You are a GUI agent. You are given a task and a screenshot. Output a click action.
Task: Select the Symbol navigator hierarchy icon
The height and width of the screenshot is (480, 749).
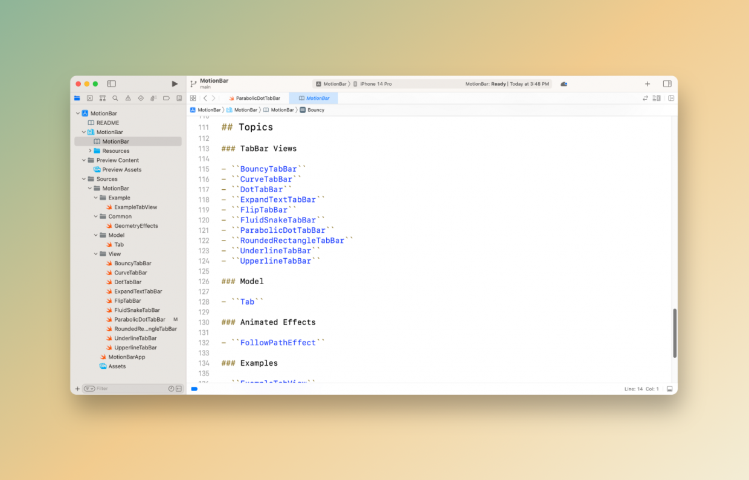click(103, 98)
